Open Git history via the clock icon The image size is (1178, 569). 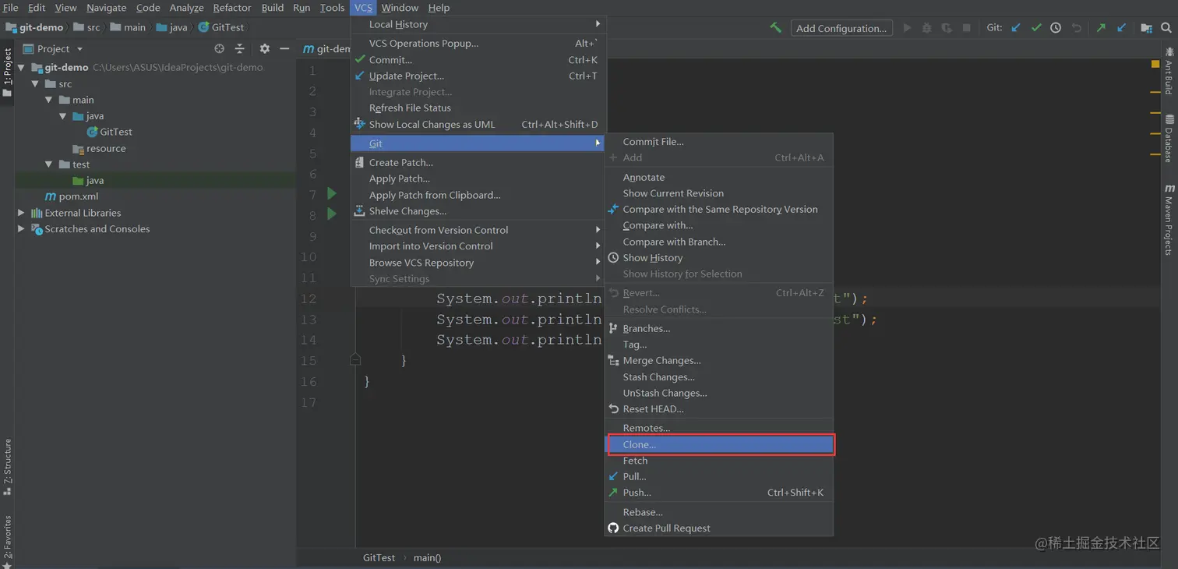[1056, 27]
